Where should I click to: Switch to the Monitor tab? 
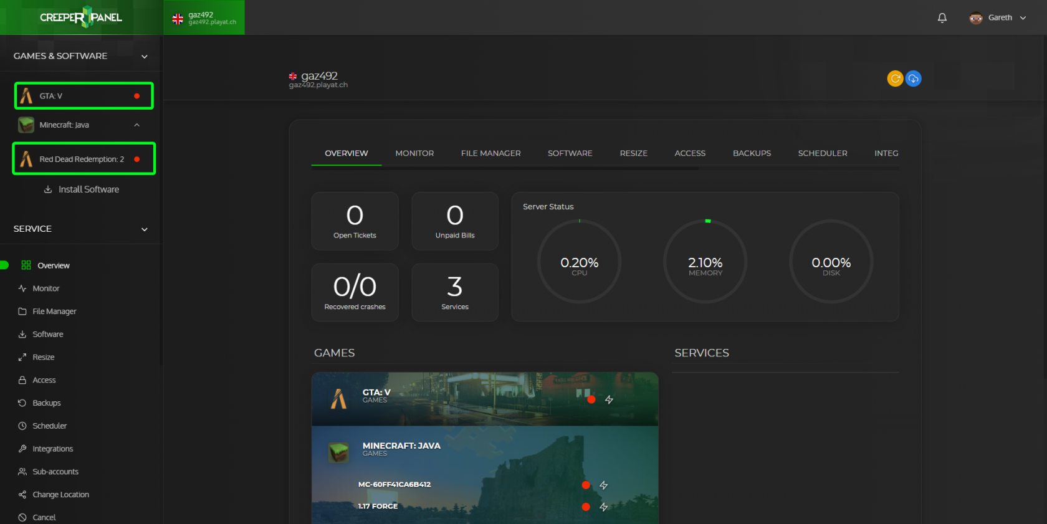(414, 153)
